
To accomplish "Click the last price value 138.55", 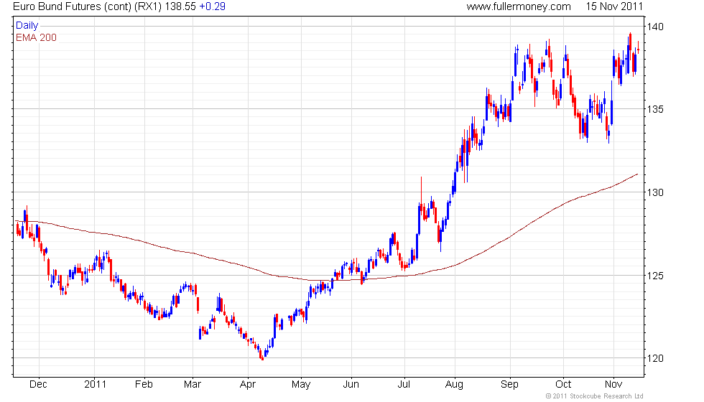I will (x=181, y=6).
